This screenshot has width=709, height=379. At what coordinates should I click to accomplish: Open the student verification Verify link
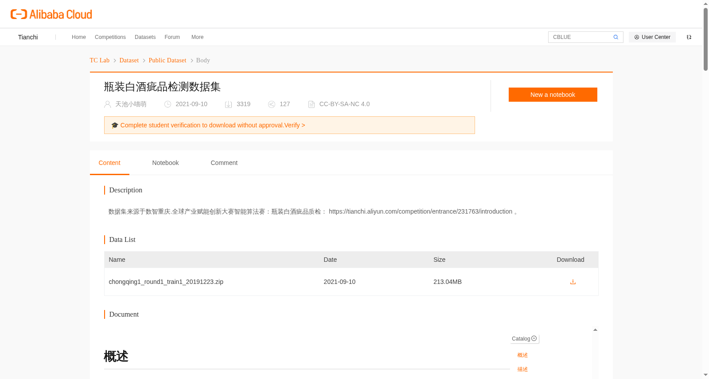tap(295, 125)
